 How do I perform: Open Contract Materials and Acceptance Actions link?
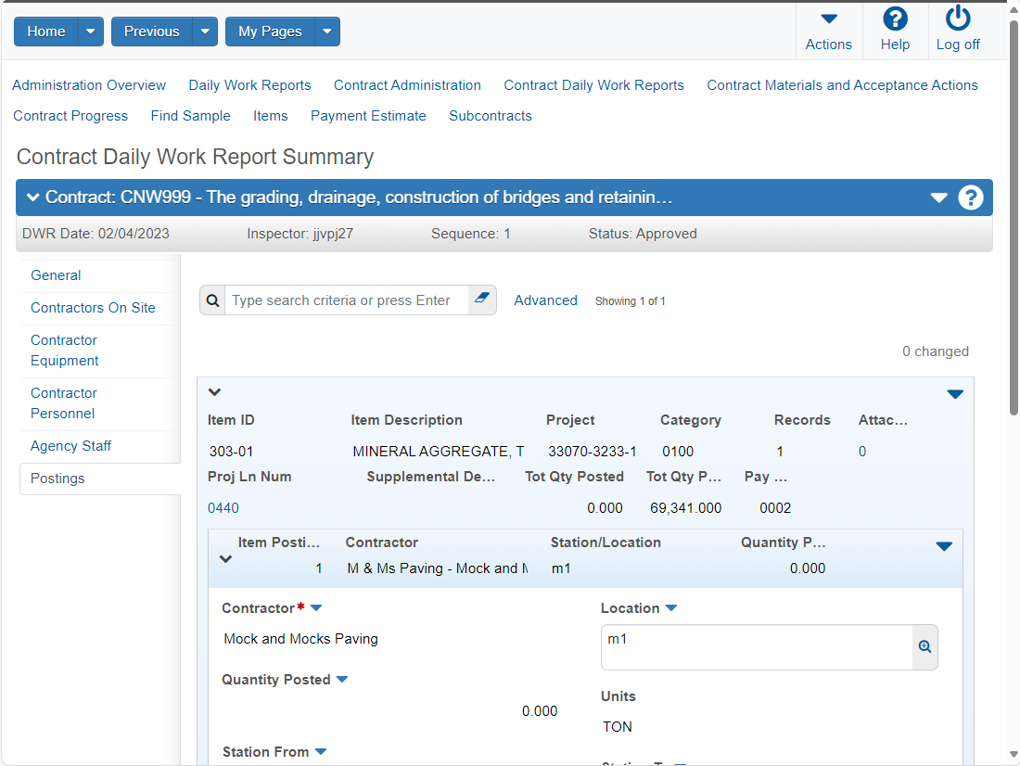point(842,85)
